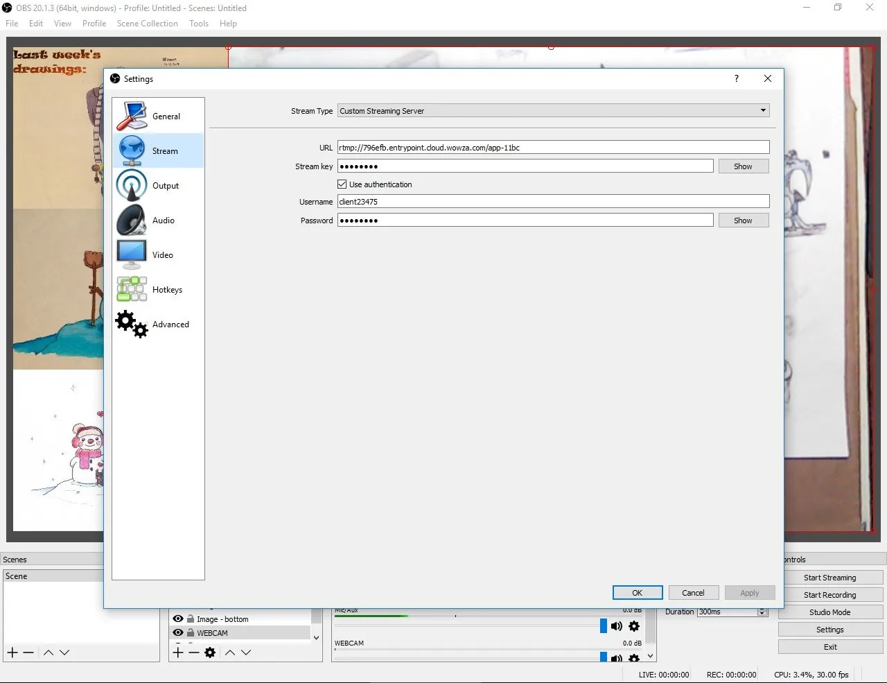Toggle the lock on the WEBCAM source
The width and height of the screenshot is (887, 683).
191,632
